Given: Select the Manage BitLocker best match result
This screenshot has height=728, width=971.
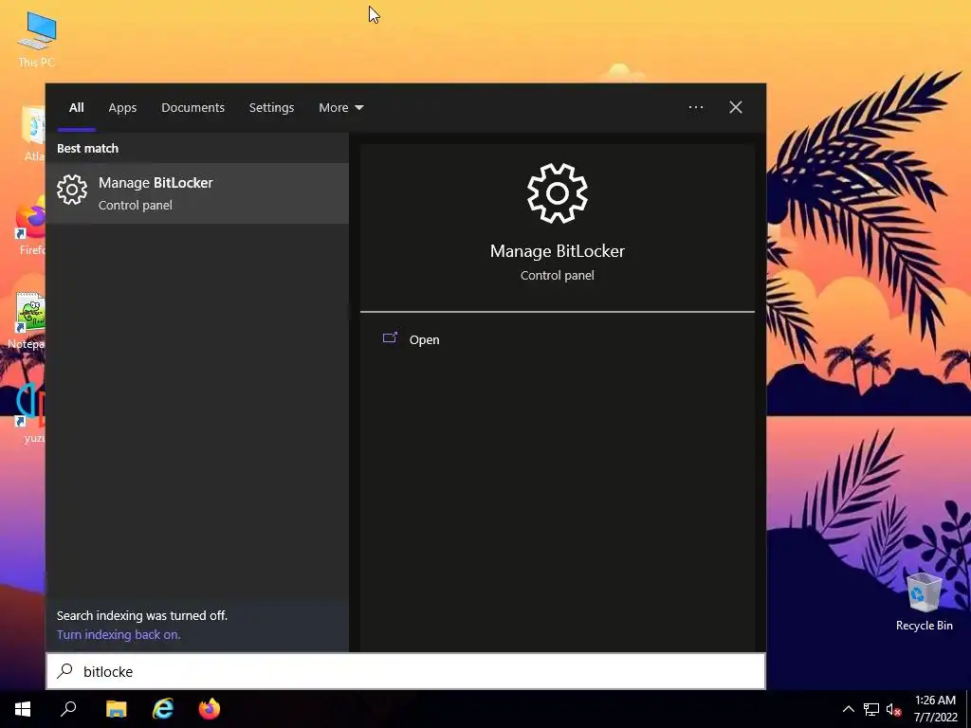Looking at the screenshot, I should click(197, 193).
